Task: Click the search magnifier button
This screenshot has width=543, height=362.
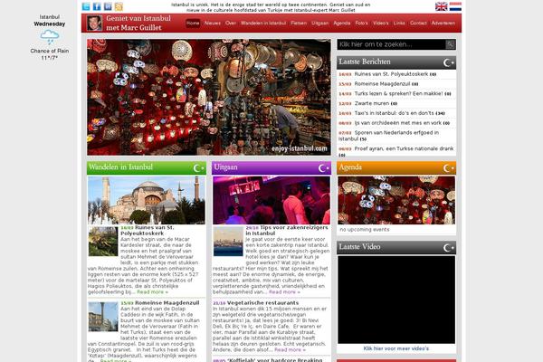Action: coord(450,44)
